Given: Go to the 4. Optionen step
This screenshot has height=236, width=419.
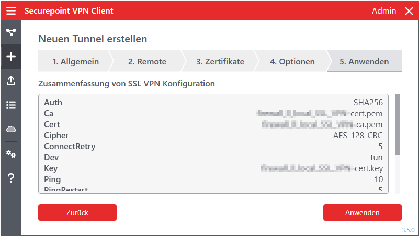Looking at the screenshot, I should 292,61.
